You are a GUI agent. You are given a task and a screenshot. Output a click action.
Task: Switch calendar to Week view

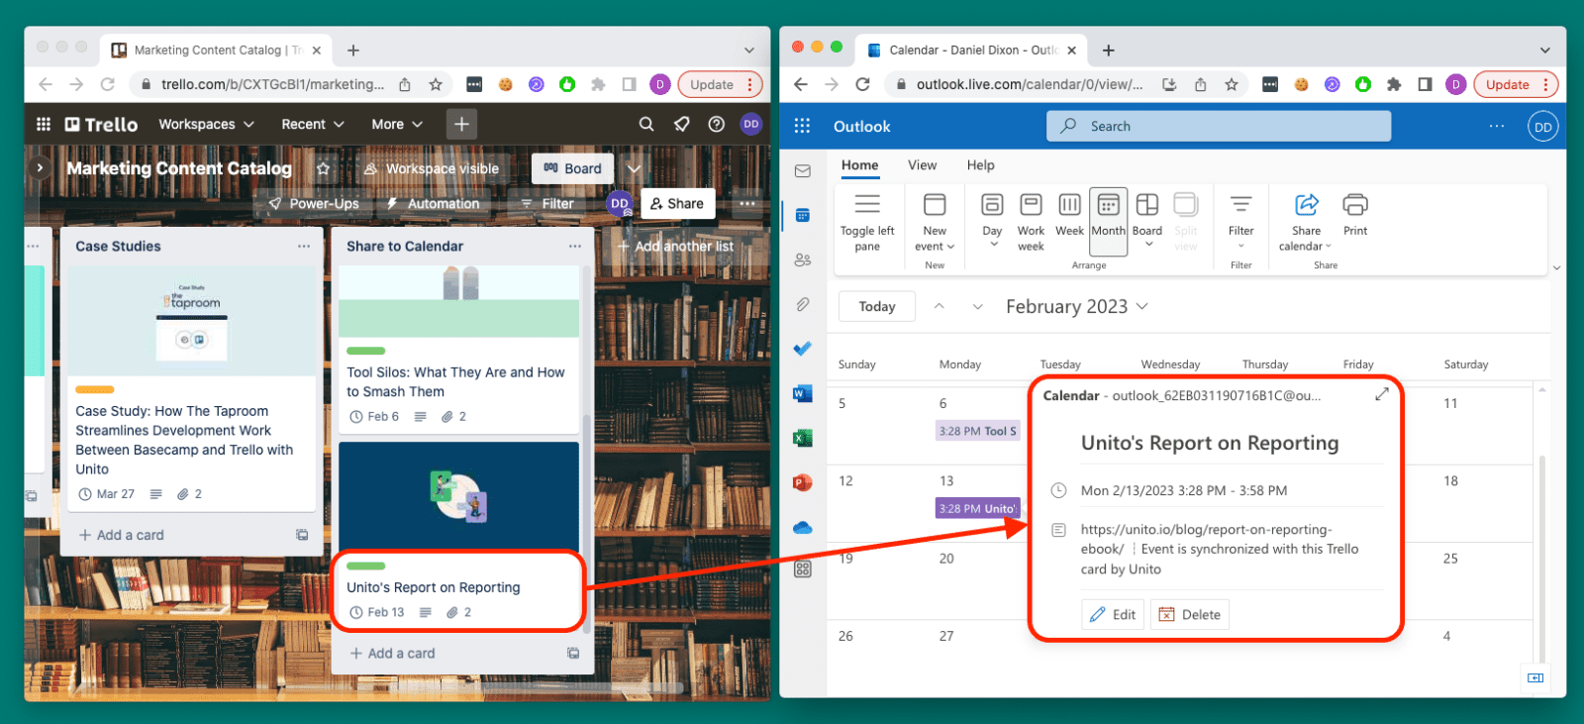[x=1069, y=215]
